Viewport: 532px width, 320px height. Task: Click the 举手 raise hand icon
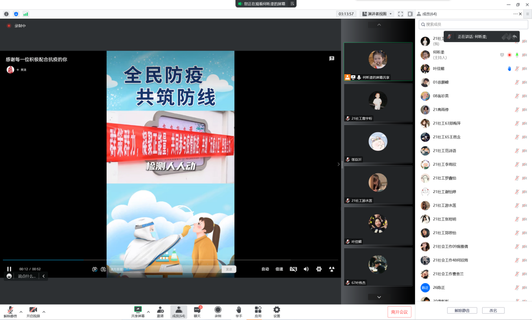pyautogui.click(x=238, y=311)
